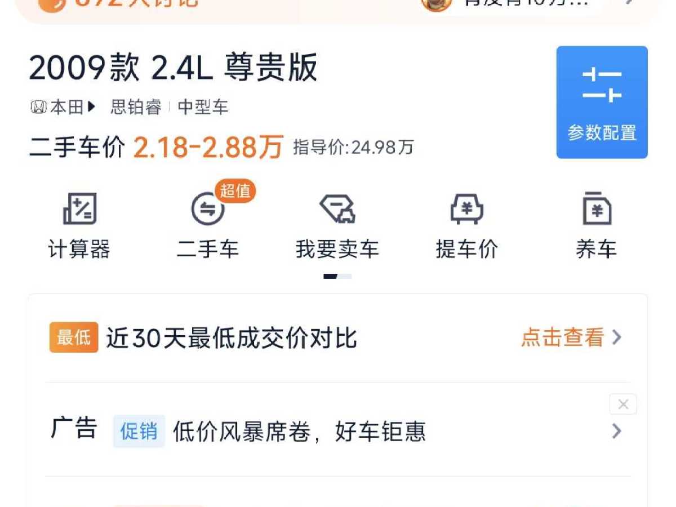Tap the Honda logo next to 本田
Image resolution: width=676 pixels, height=507 pixels.
[x=38, y=107]
